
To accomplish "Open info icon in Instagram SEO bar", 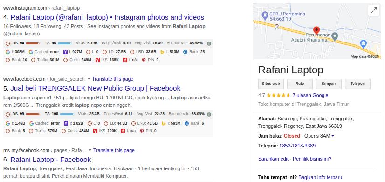I will 209,43.
